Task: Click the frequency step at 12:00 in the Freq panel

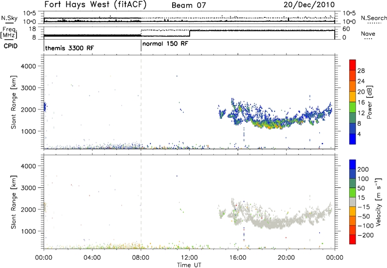Action: coord(190,33)
